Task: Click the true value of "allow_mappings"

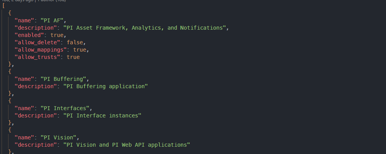Action: (x=79, y=50)
